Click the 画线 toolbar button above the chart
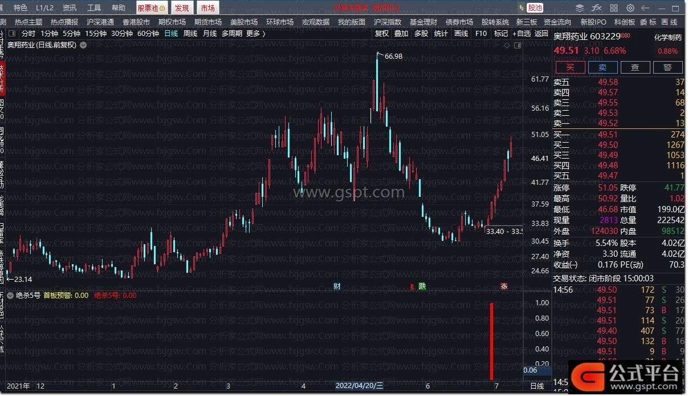 (x=461, y=34)
